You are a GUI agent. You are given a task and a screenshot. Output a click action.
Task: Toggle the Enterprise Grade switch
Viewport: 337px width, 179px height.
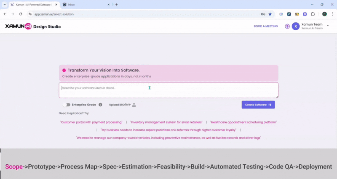click(x=67, y=105)
